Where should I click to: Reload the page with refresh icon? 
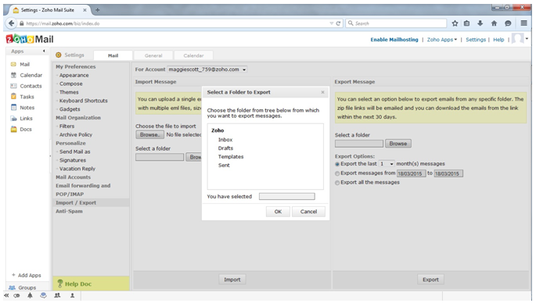[x=338, y=23]
